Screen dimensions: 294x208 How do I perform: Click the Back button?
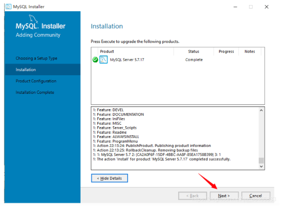[192, 196]
